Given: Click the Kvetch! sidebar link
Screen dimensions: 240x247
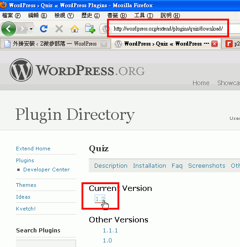Looking at the screenshot, I should 26,209.
